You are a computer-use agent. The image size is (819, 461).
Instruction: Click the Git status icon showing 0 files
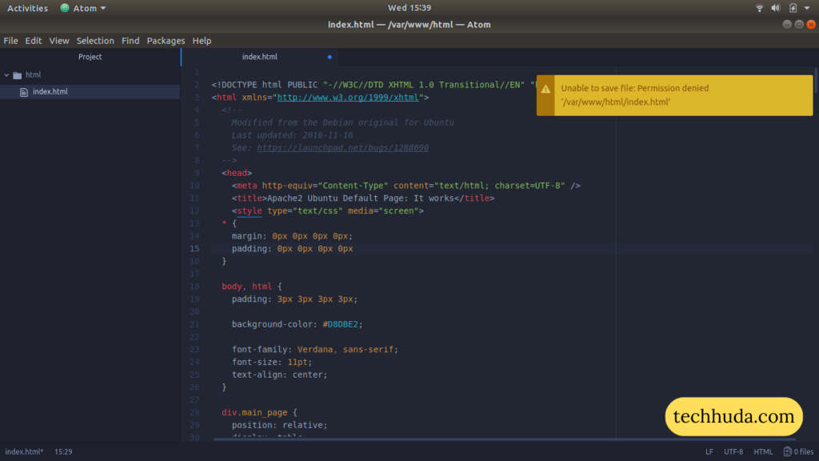click(x=788, y=451)
